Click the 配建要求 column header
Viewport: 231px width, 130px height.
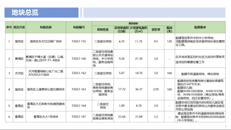[200, 27]
